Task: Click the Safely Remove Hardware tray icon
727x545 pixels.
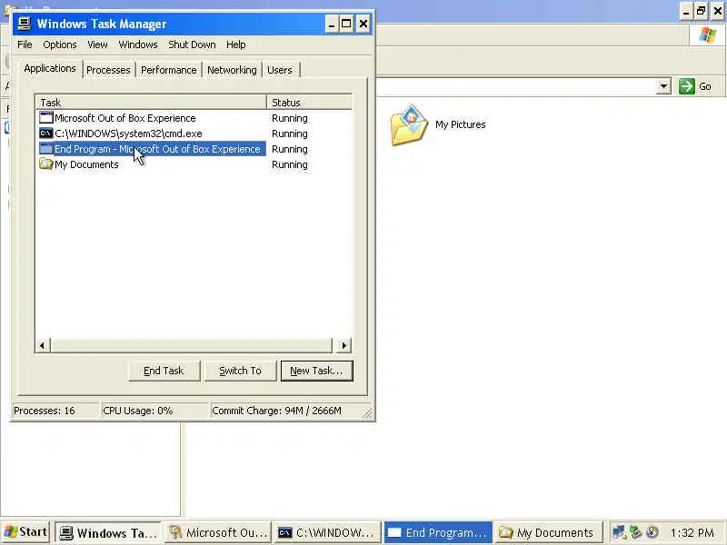Action: [635, 532]
